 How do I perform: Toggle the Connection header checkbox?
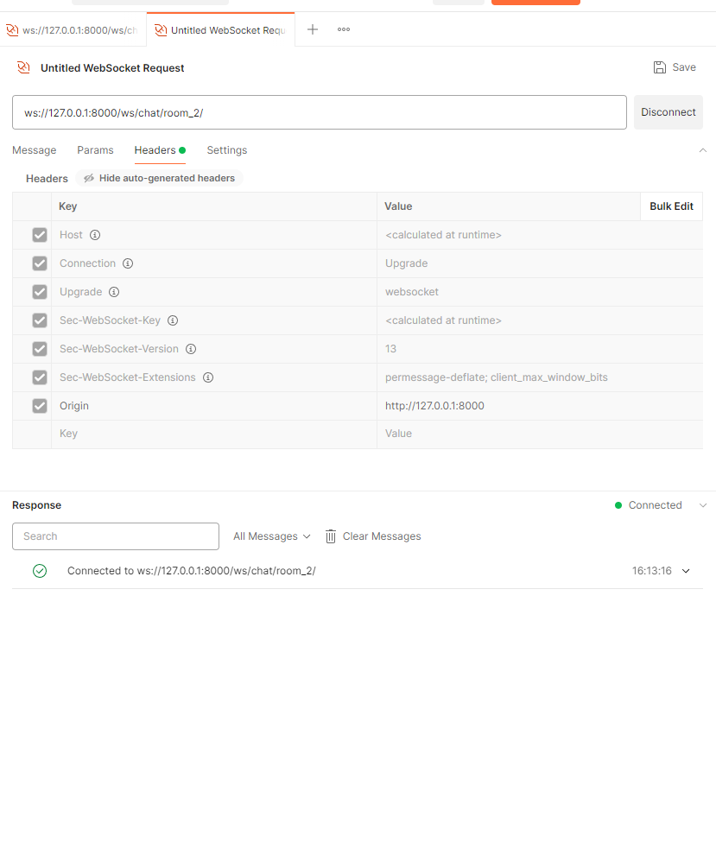(x=40, y=263)
